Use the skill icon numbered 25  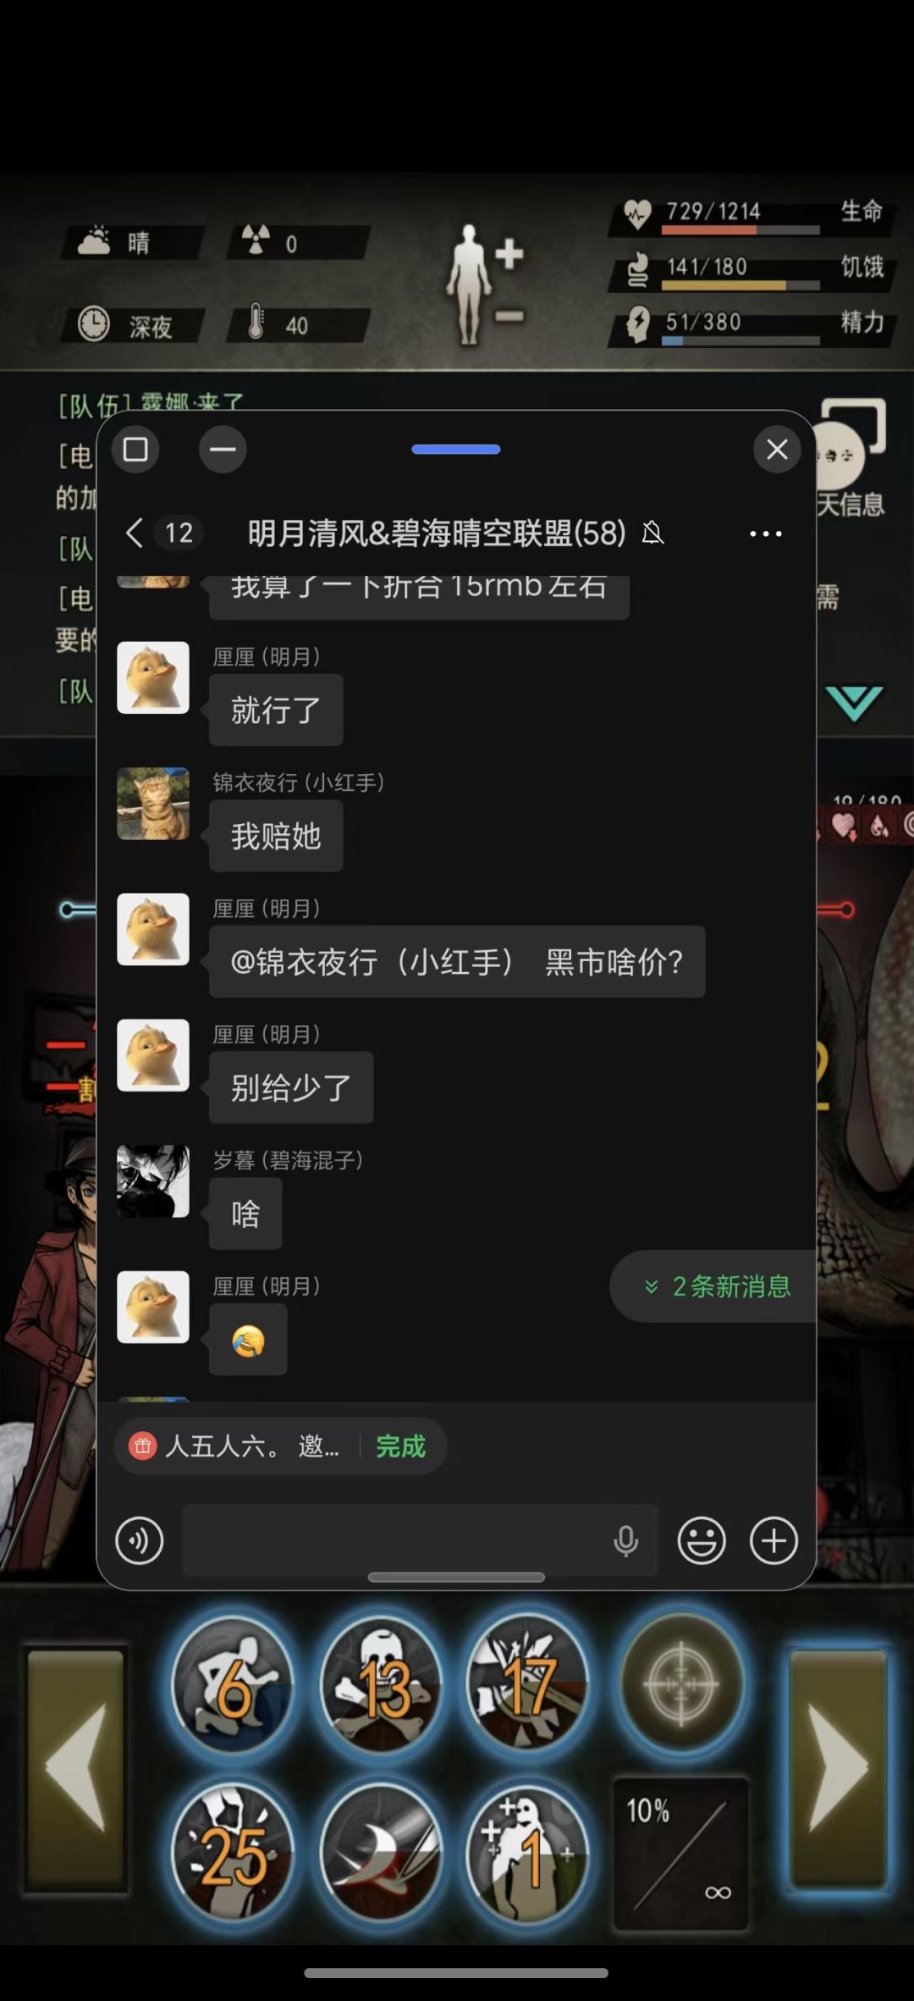[x=232, y=1853]
